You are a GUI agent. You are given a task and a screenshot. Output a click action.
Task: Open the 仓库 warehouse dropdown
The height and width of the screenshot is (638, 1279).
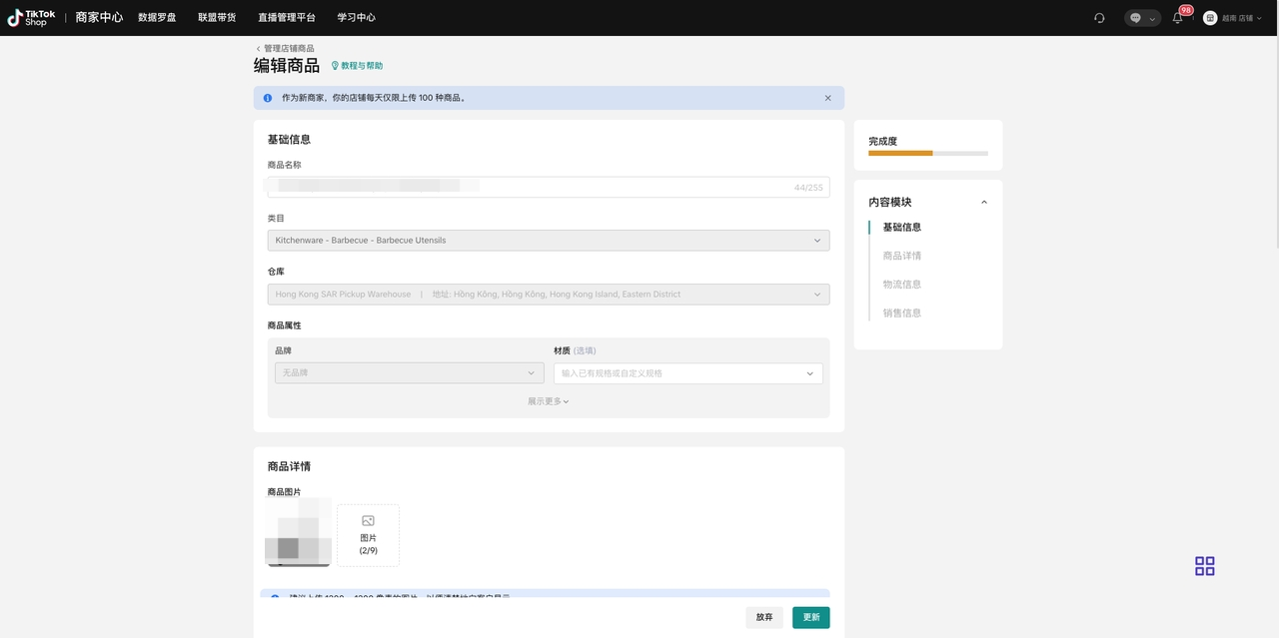coord(548,295)
